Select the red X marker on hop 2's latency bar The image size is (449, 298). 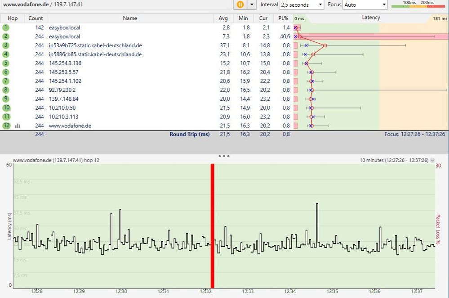(296, 36)
